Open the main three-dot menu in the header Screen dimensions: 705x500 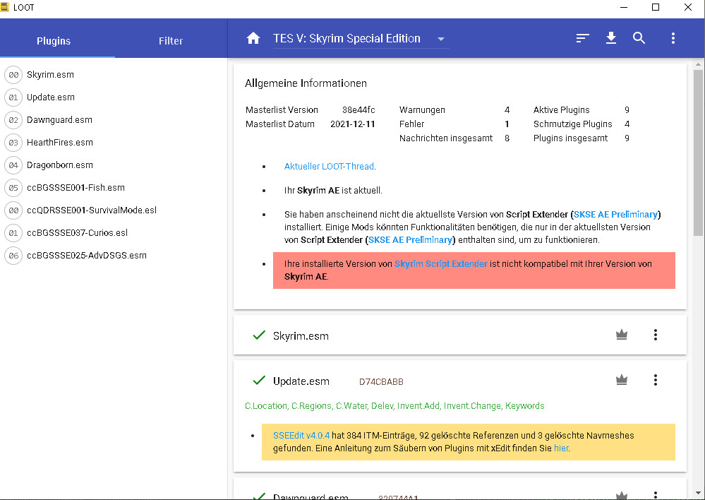(673, 39)
